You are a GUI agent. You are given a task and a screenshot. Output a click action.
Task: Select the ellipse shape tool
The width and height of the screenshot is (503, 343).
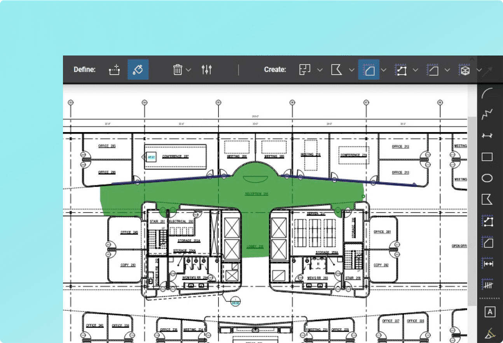[x=487, y=178]
